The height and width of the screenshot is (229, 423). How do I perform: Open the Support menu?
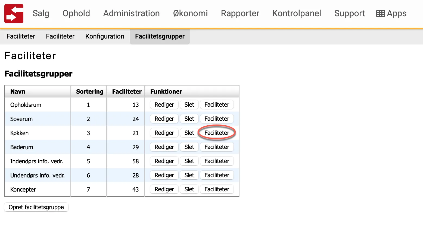pyautogui.click(x=350, y=13)
